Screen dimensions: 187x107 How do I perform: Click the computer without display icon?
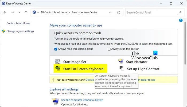[x=55, y=101]
